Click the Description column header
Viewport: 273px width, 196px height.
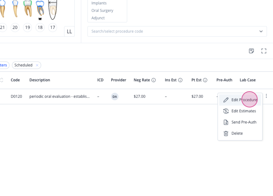40,80
